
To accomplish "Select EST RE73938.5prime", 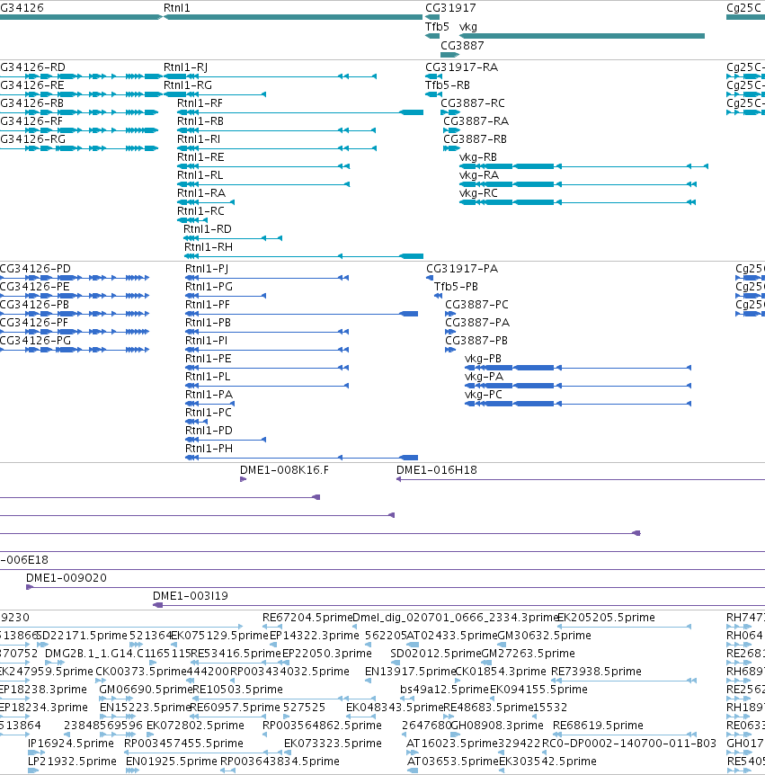I will [624, 681].
